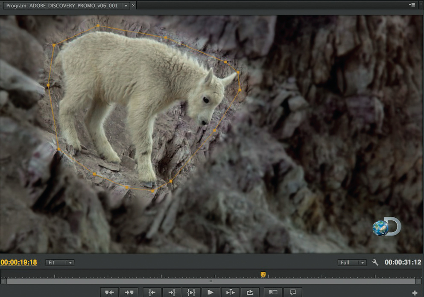Open the Button Editor plus icon

pos(415,293)
